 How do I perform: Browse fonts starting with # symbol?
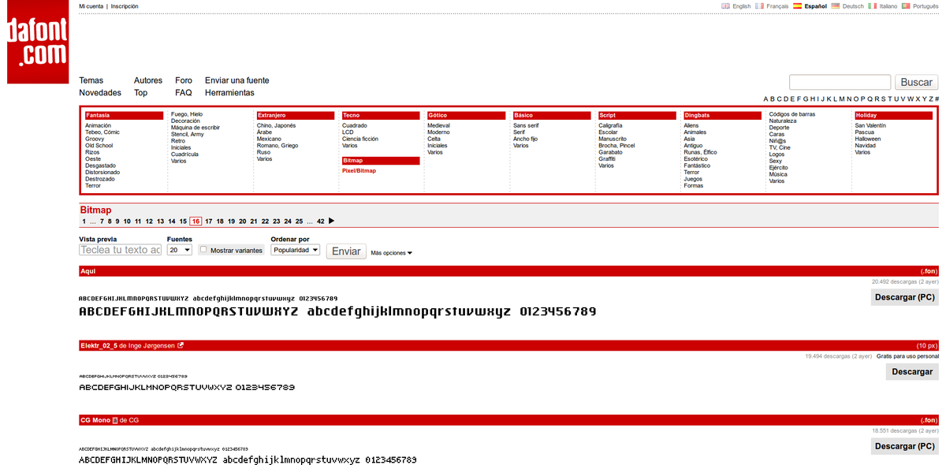point(937,99)
